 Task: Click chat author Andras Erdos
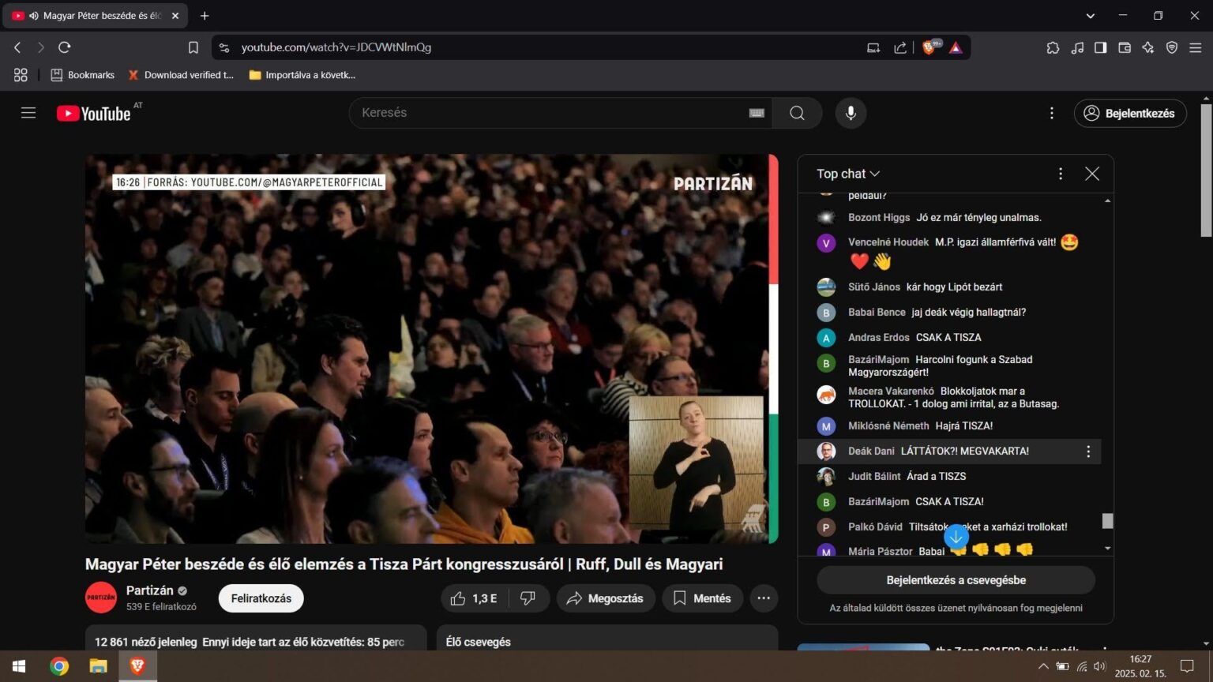(x=879, y=337)
